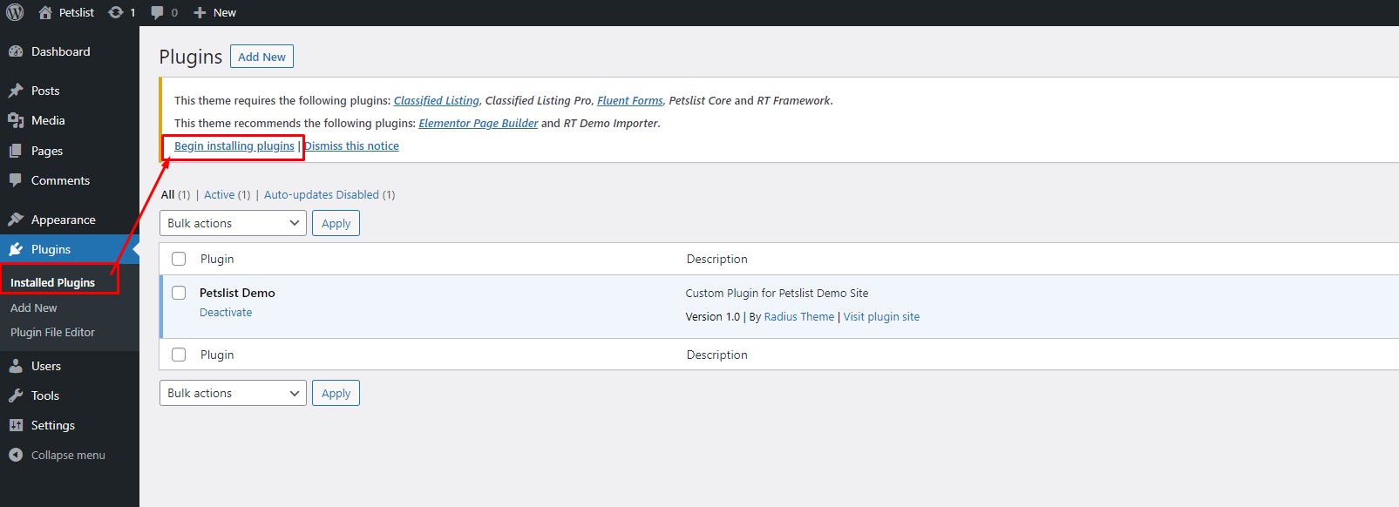Open Posts via the pin icon
Image resolution: width=1399 pixels, height=507 pixels.
click(x=16, y=91)
